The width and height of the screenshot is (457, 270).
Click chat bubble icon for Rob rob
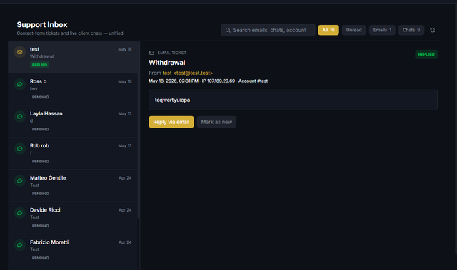(20, 148)
